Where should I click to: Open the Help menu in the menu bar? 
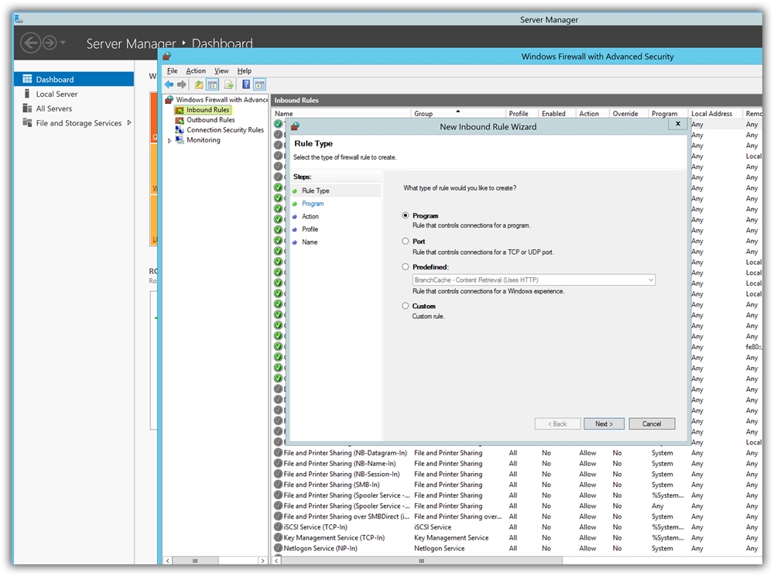[244, 71]
